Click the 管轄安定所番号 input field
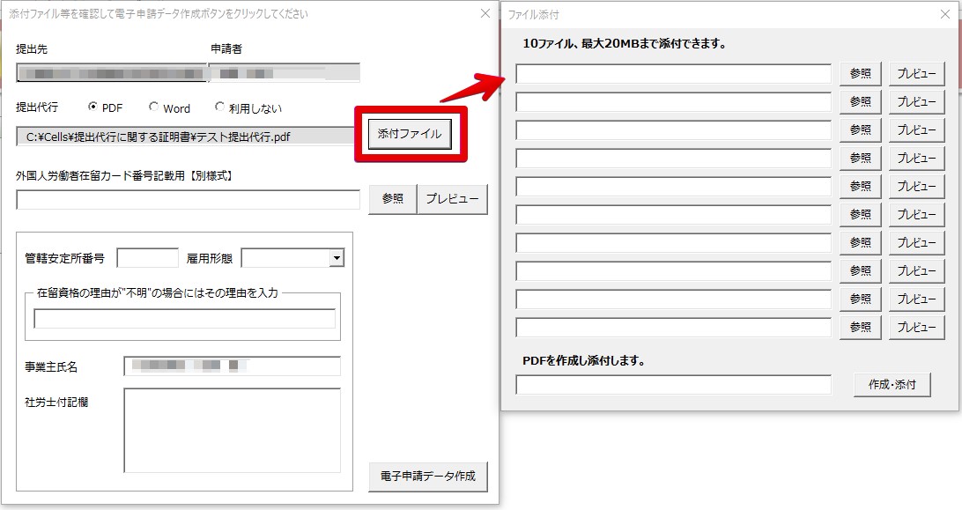 147,258
